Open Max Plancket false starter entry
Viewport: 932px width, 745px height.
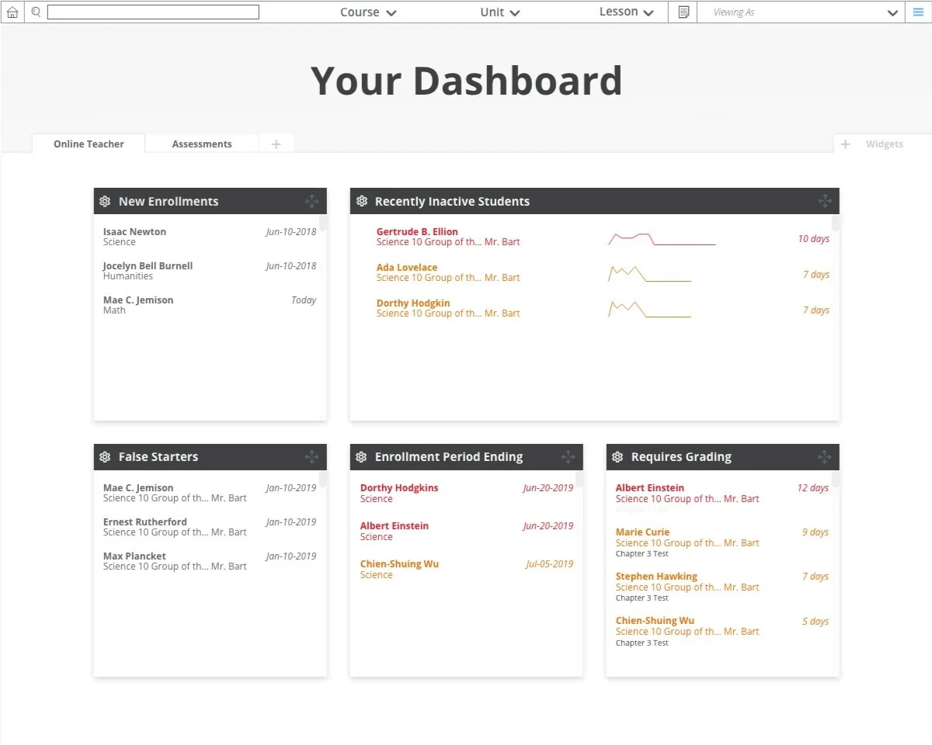coord(209,561)
